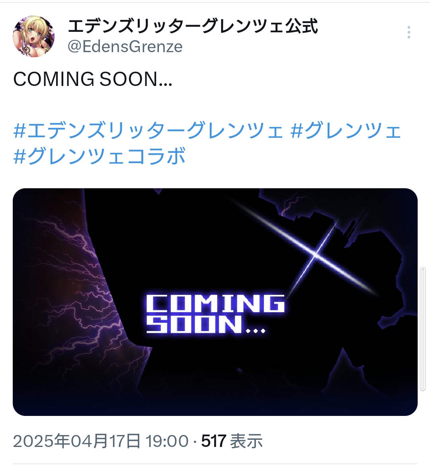Open the post date 2025年04月17日
This screenshot has width=430, height=476.
point(77,441)
